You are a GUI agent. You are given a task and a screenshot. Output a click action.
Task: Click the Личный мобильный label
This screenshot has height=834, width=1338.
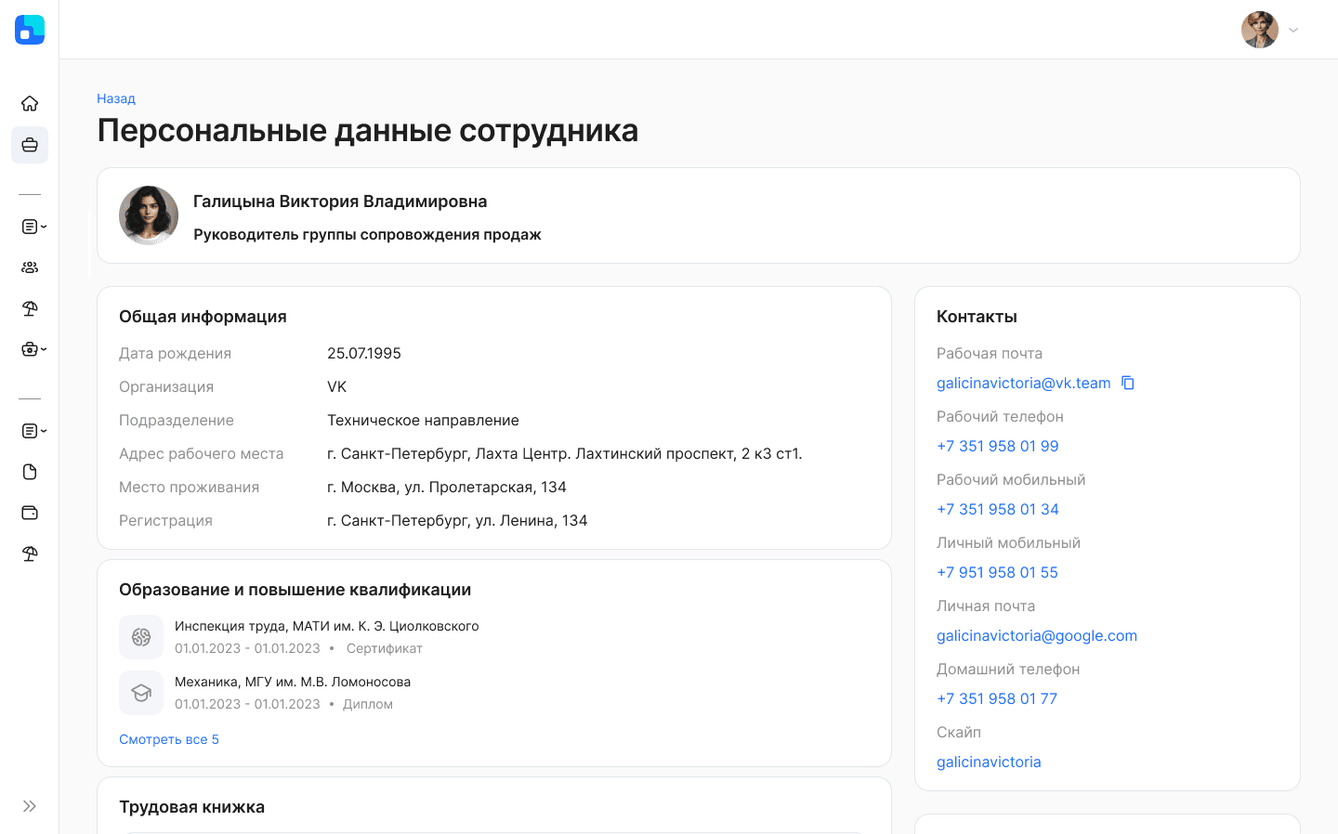tap(1008, 542)
